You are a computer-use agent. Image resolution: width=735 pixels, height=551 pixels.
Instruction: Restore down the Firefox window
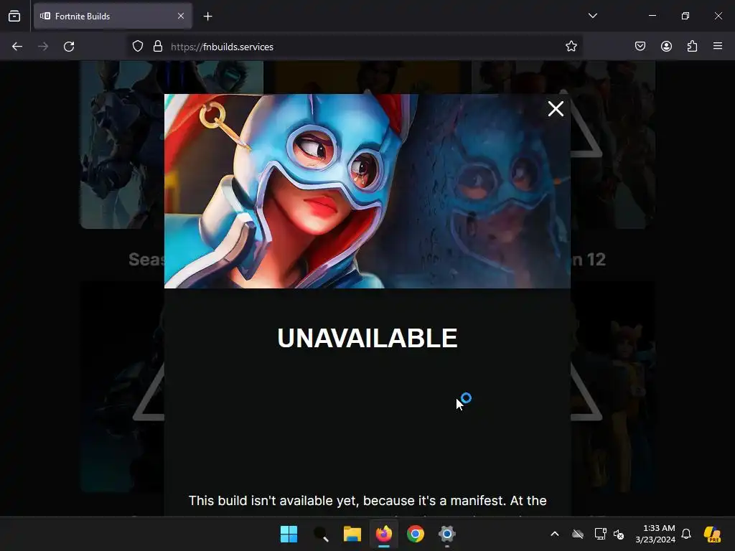[685, 16]
